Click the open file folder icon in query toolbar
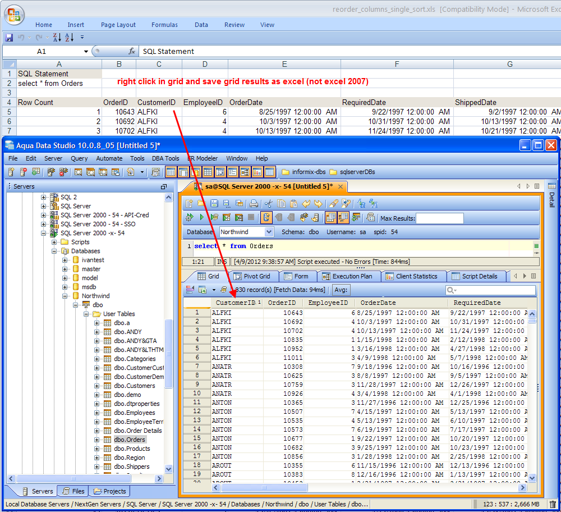The image size is (561, 512). click(201, 204)
